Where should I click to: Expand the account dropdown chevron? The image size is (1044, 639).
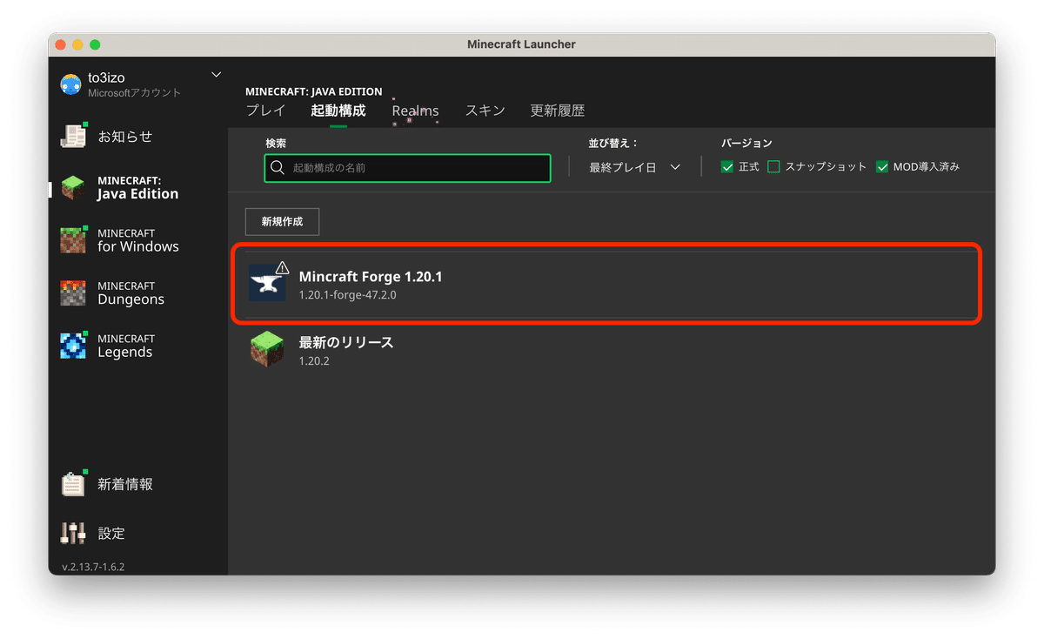(x=217, y=75)
